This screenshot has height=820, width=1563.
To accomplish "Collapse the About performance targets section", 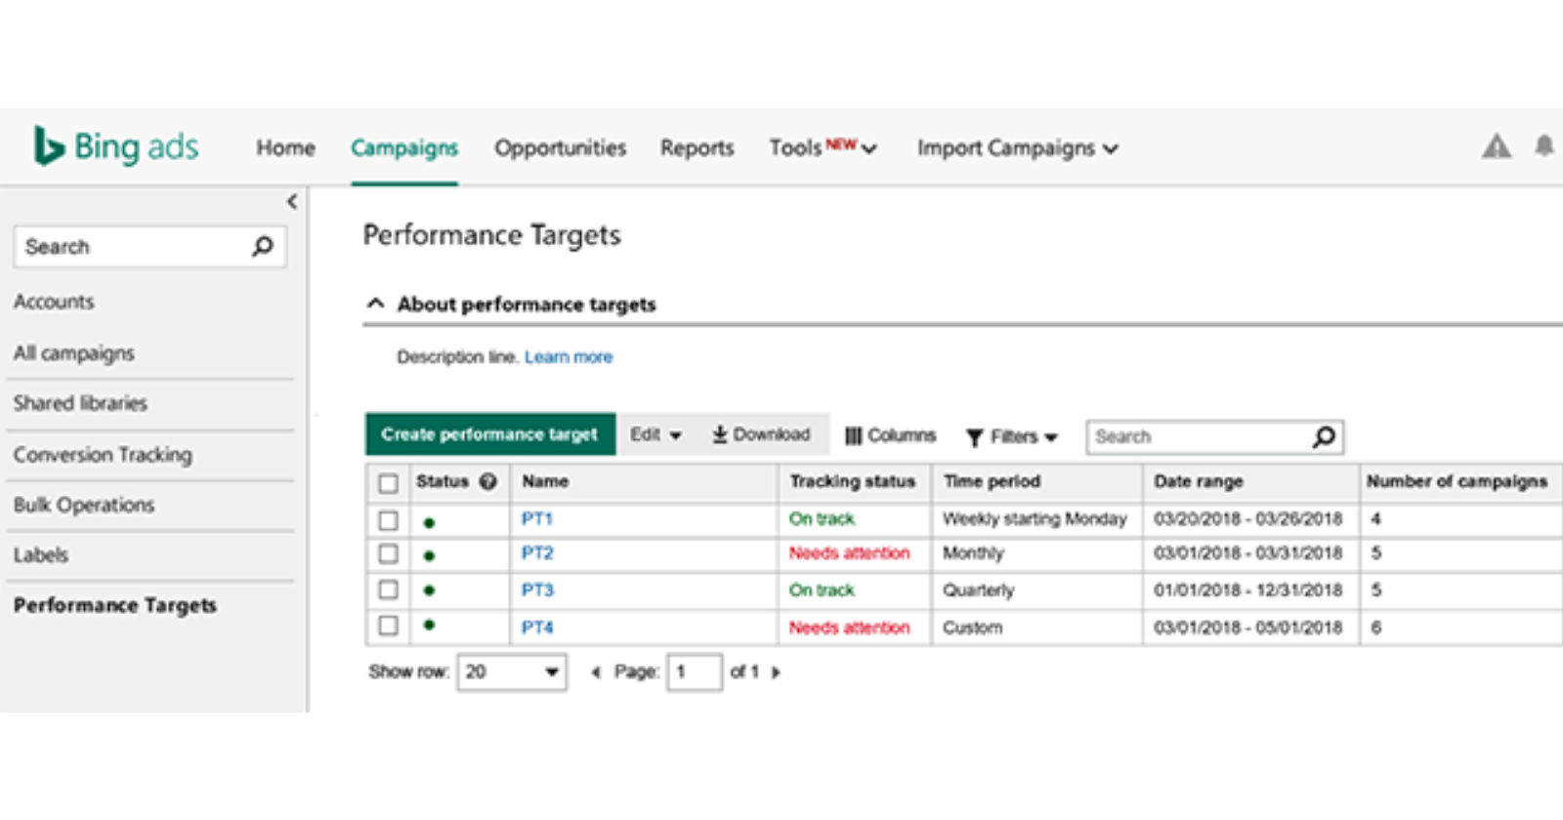I will click(x=376, y=304).
